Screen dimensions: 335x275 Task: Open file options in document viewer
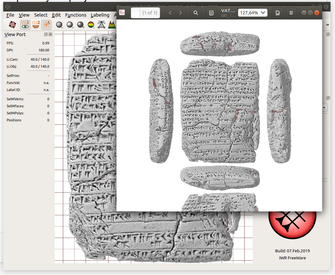point(278,13)
